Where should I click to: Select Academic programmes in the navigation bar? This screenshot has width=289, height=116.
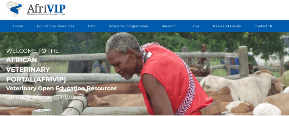128,26
